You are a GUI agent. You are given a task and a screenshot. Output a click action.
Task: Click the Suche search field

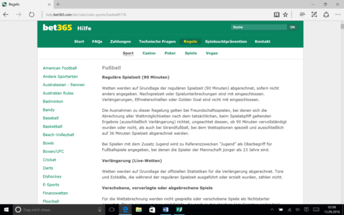[x=259, y=27]
